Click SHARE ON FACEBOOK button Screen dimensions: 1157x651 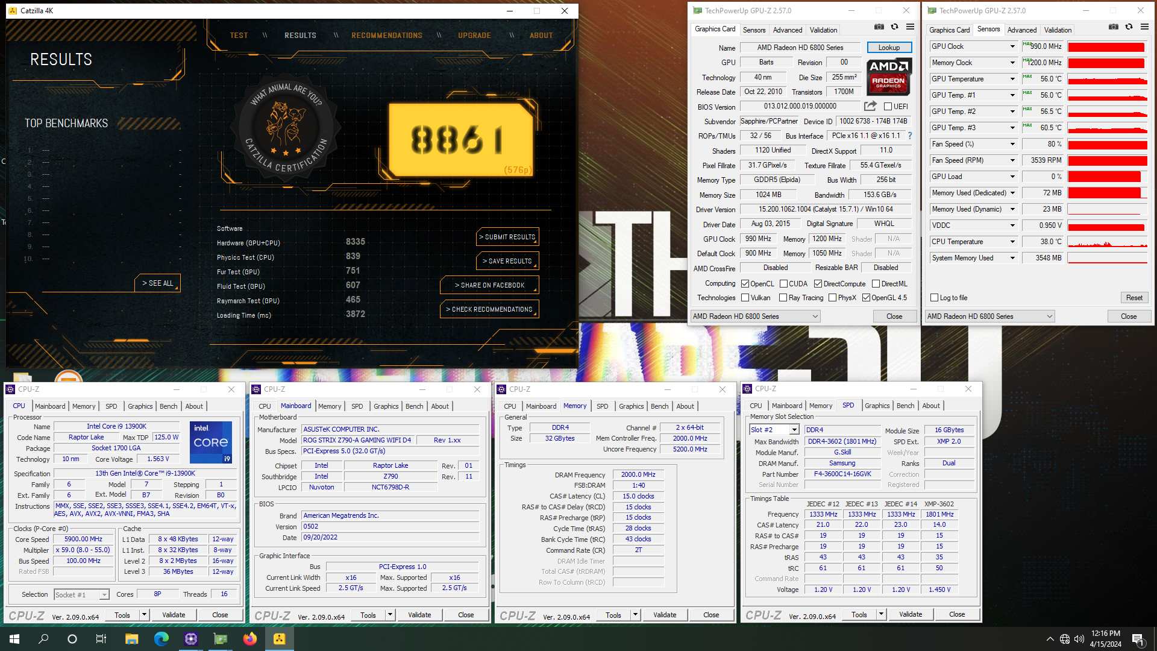[x=489, y=285]
